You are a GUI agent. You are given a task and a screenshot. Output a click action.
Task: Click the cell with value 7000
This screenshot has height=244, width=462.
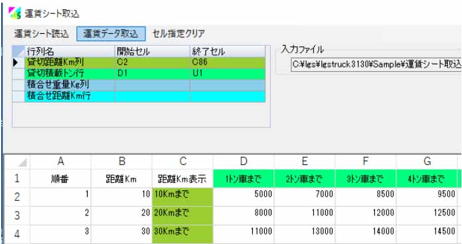(305, 197)
